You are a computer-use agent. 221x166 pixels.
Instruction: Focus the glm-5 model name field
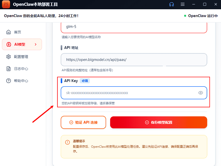click(134, 27)
